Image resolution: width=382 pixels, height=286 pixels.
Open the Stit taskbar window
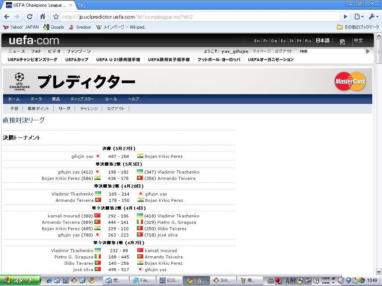(x=222, y=280)
